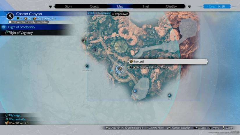
Task: Select the Flight of Vagrancy quest
Action: [20, 33]
